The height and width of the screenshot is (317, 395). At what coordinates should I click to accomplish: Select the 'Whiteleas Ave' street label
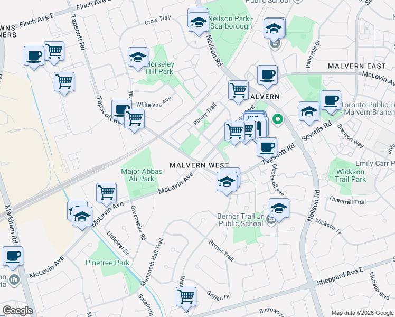coord(154,102)
